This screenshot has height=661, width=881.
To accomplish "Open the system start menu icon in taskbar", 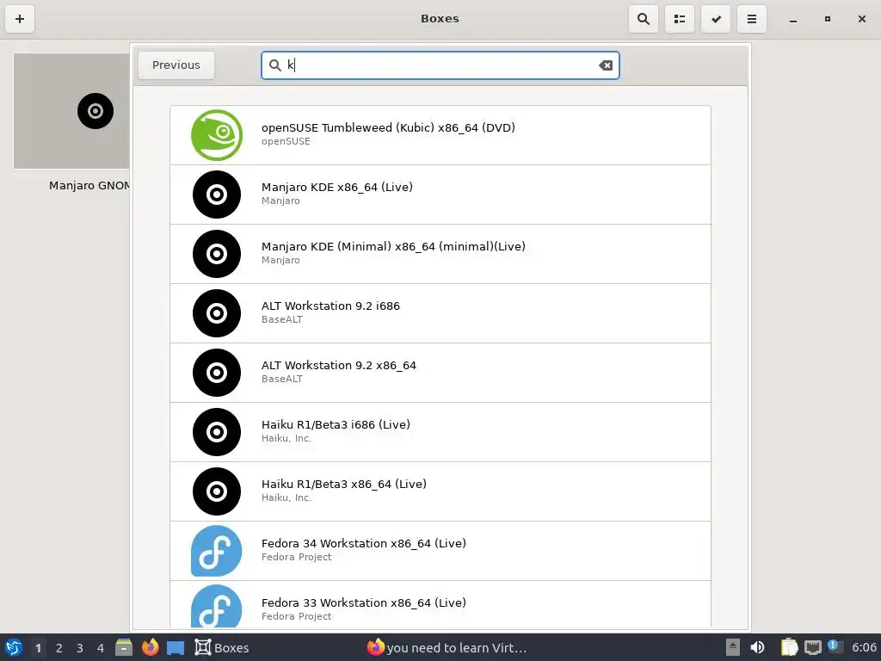I will coord(14,647).
